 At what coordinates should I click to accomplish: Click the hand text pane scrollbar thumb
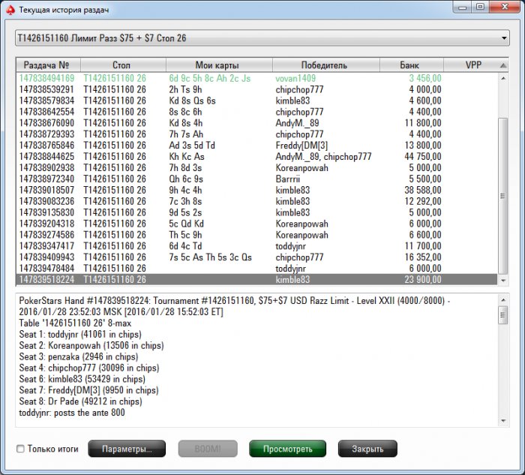tap(503, 315)
